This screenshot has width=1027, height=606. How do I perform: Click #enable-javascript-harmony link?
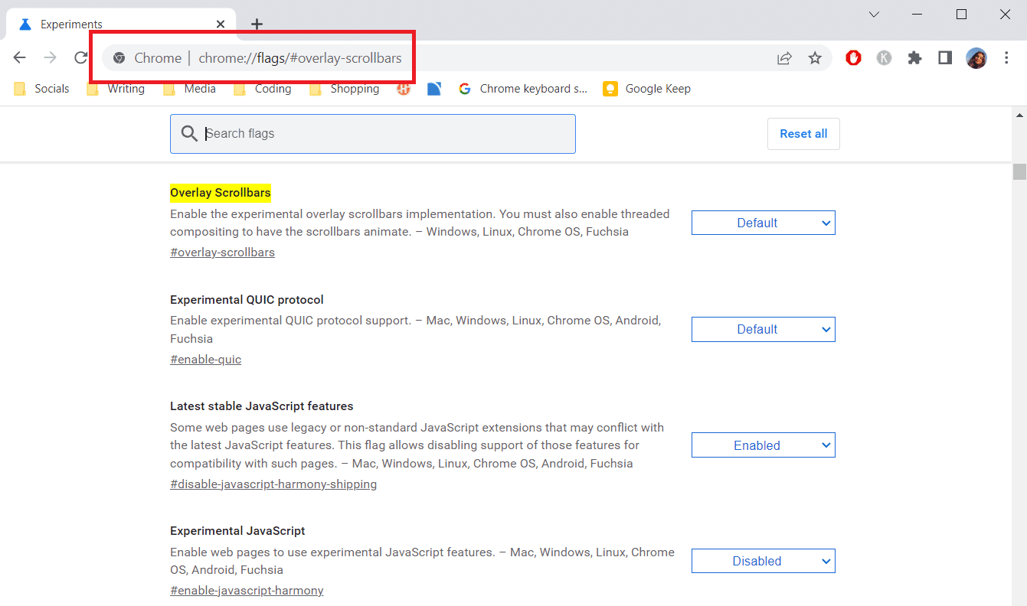click(247, 591)
